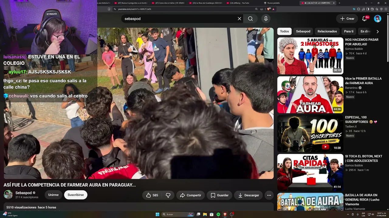Click the browser address bar URL
The image size is (389, 218).
tap(135, 9)
